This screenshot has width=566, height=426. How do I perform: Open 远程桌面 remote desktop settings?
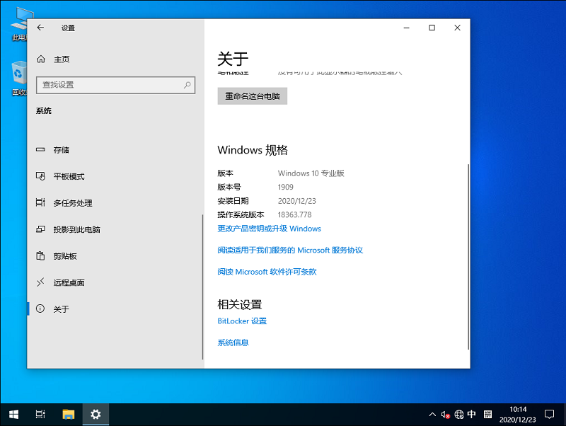click(x=69, y=283)
